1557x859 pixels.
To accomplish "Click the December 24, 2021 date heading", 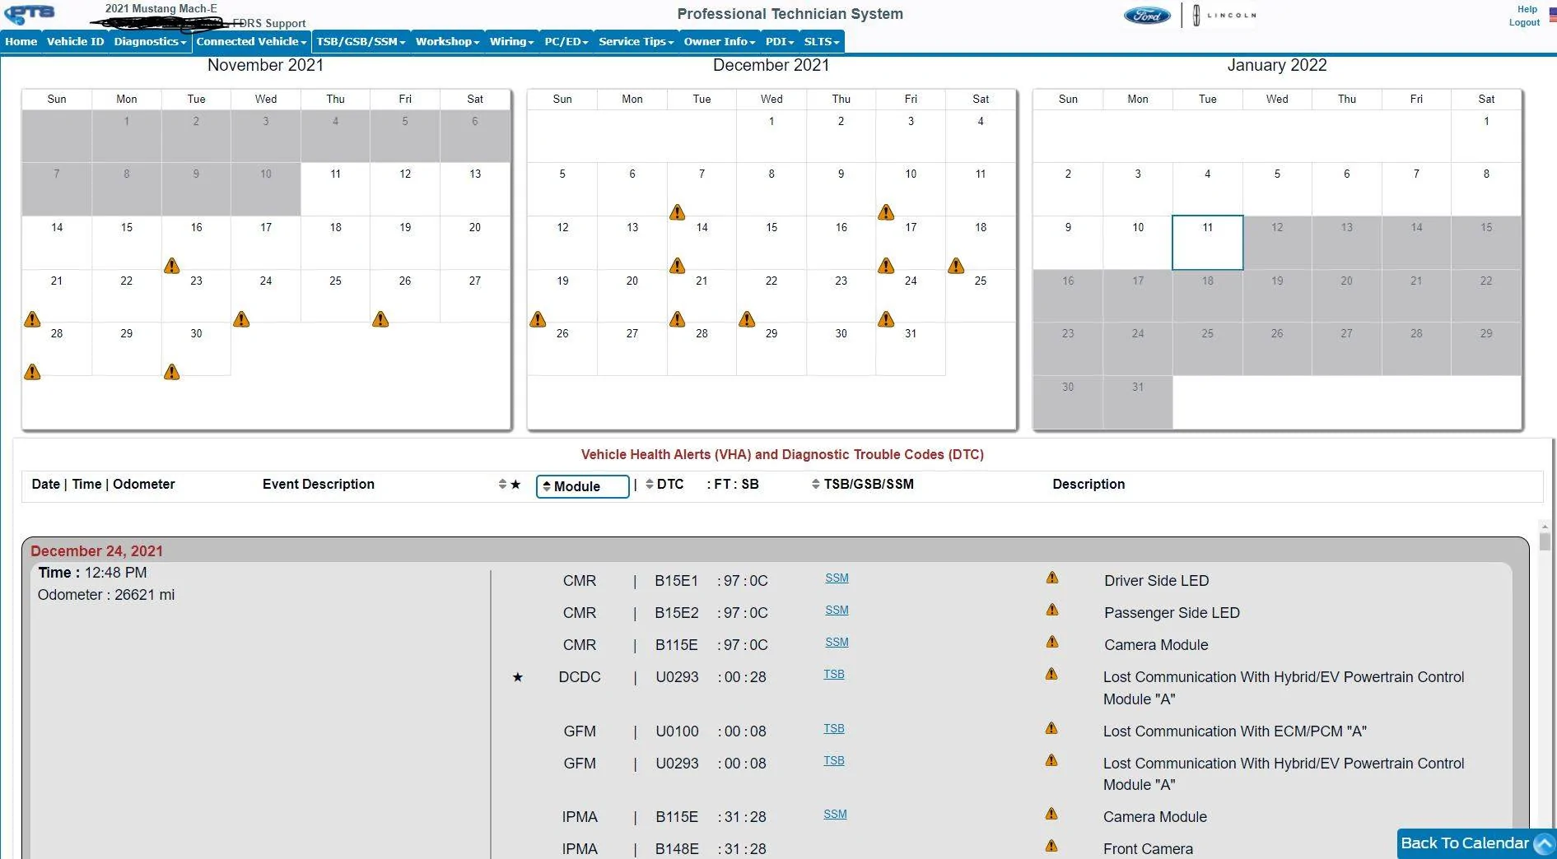I will click(x=97, y=551).
